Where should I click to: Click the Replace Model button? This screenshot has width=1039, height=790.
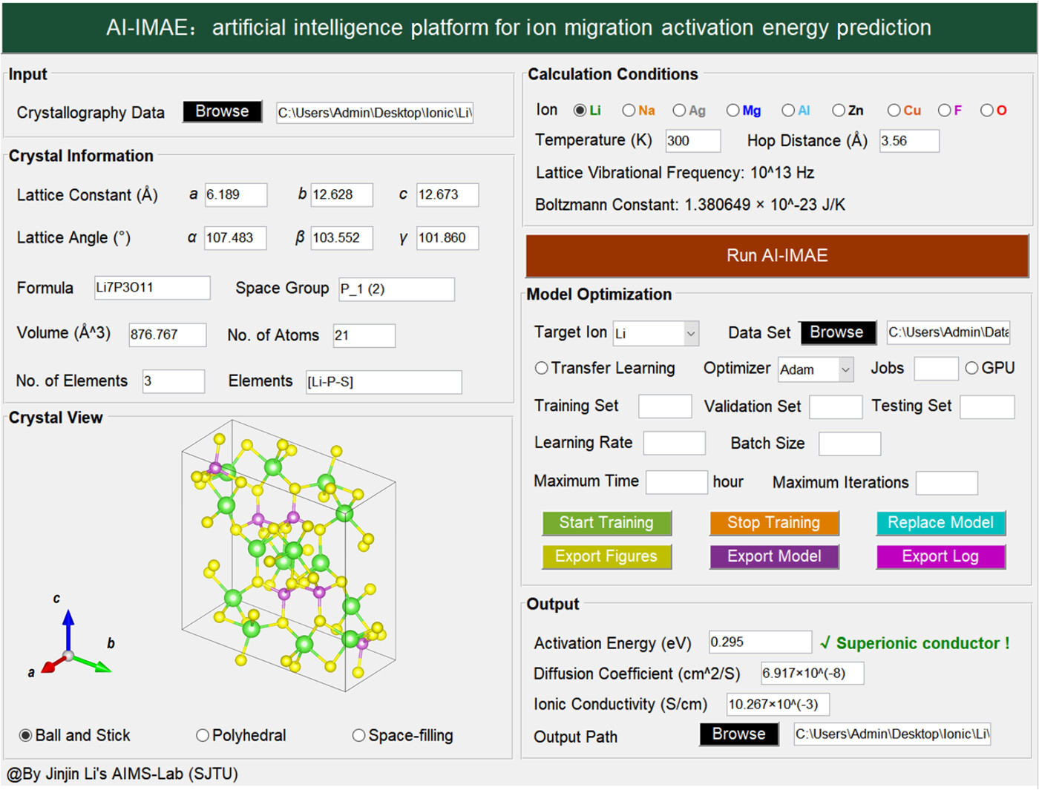coord(940,523)
